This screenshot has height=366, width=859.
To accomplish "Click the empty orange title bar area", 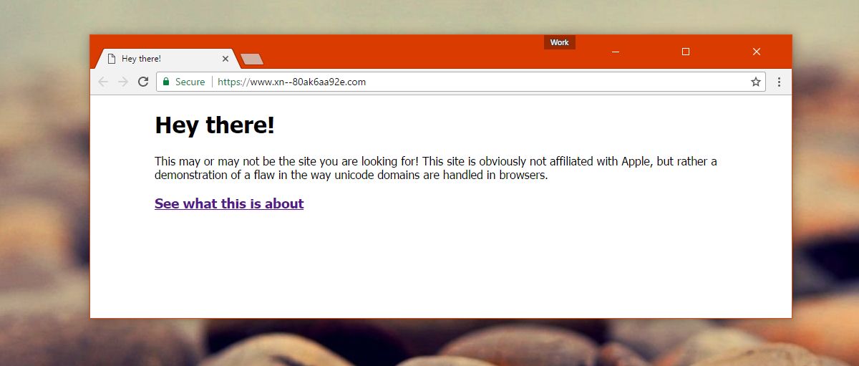I will click(401, 50).
